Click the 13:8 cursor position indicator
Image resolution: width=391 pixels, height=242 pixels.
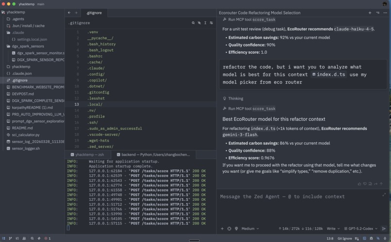point(330,239)
